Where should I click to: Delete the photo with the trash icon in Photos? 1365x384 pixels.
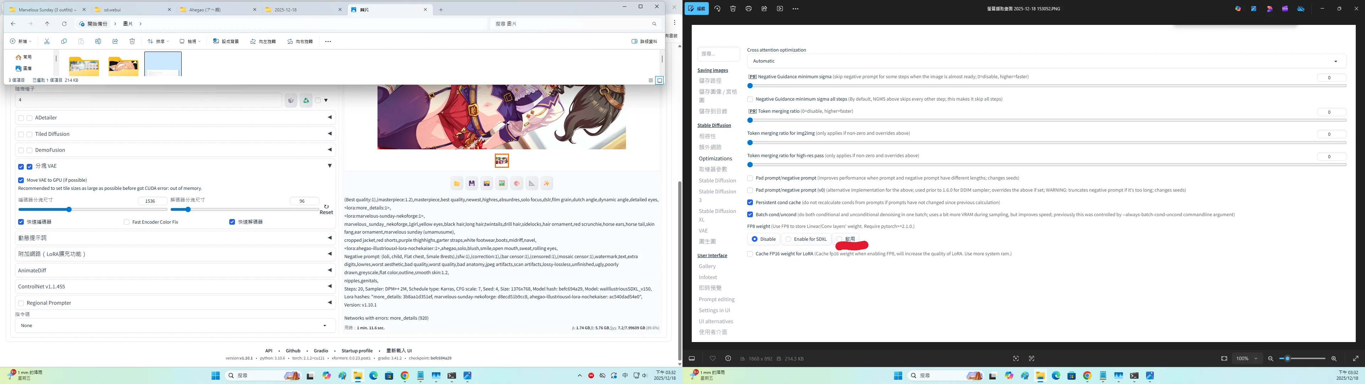[733, 9]
